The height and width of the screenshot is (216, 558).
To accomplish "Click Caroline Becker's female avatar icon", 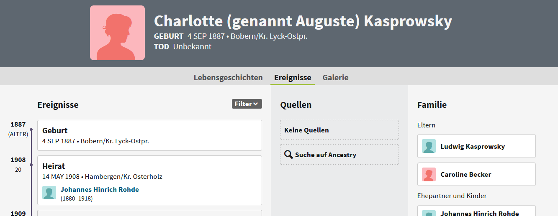I will click(x=429, y=174).
